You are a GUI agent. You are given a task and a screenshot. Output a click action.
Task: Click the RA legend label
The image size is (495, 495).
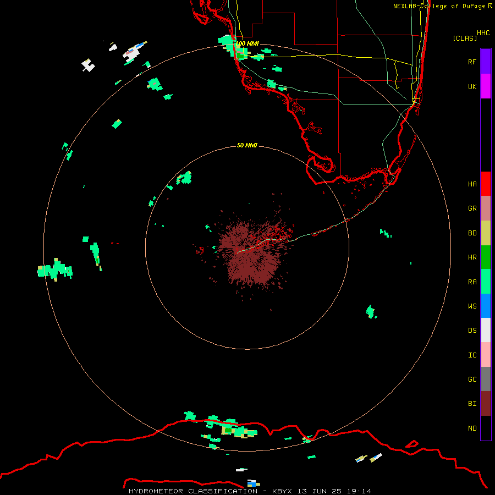click(472, 282)
